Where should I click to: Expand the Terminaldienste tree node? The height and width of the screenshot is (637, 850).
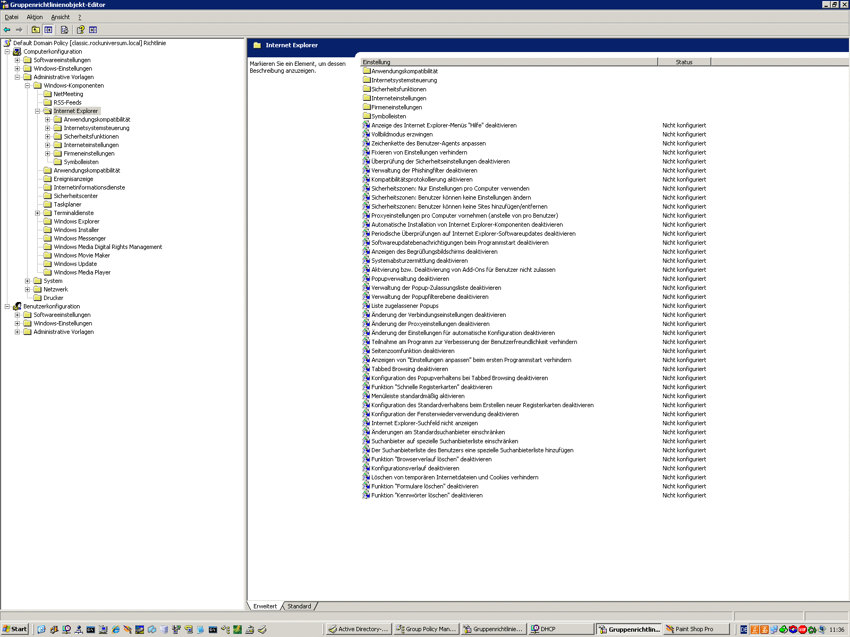coord(37,213)
